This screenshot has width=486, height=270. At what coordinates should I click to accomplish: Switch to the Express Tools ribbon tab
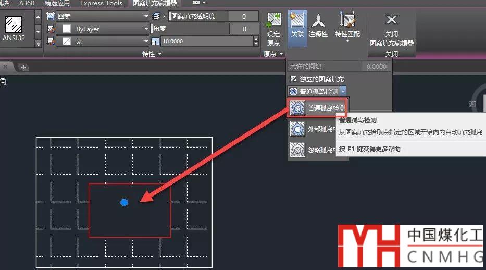pos(101,3)
